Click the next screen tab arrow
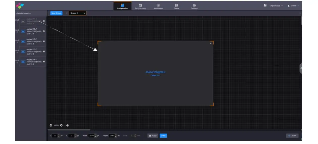 tap(300, 13)
